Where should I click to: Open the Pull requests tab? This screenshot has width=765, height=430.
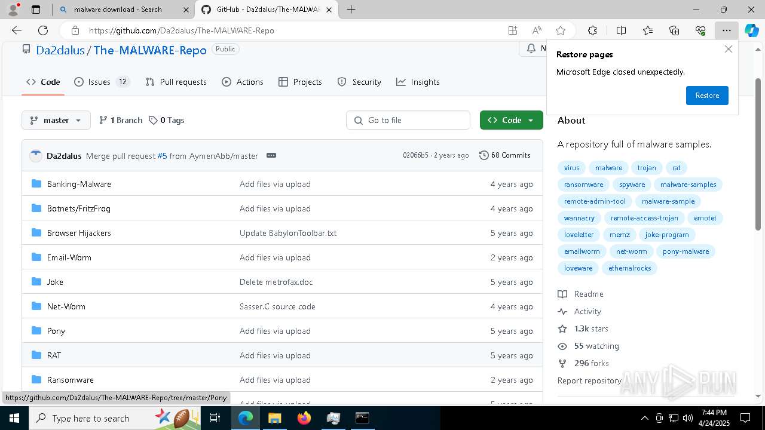tap(176, 82)
